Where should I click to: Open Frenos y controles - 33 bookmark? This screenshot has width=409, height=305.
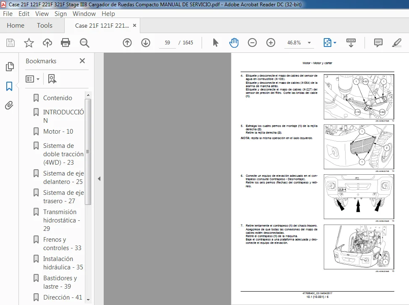click(62, 243)
